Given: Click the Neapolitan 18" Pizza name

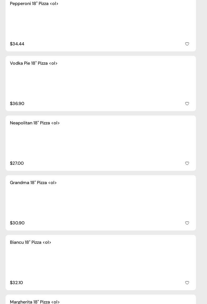Looking at the screenshot, I should click(x=35, y=123).
